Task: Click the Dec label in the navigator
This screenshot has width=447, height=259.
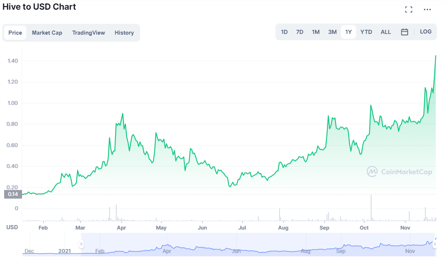Action: [x=29, y=251]
